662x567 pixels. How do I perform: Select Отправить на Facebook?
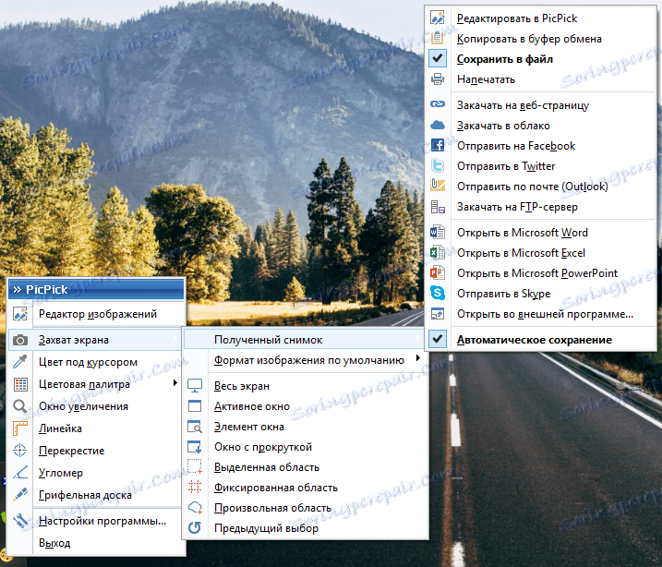541,146
